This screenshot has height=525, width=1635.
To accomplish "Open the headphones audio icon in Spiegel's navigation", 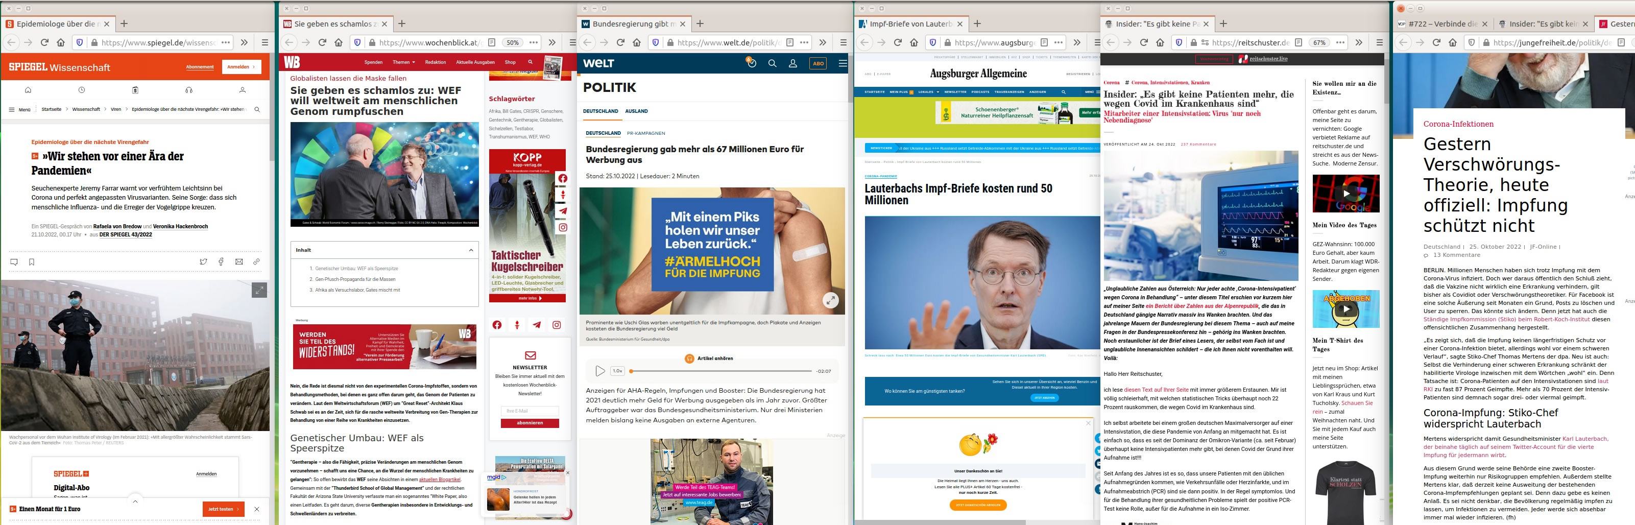I will (188, 90).
